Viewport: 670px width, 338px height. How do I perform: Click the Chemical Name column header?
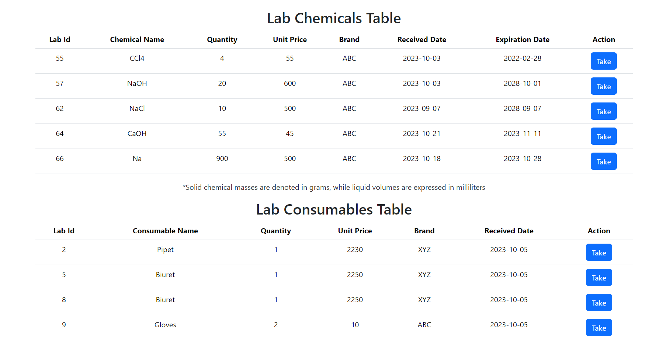(x=137, y=39)
